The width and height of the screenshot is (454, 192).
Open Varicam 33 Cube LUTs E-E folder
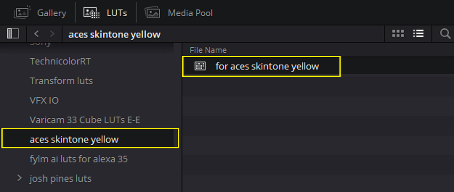tap(85, 120)
